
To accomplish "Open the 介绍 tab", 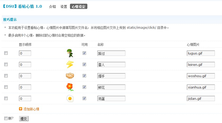I will tap(52, 7).
